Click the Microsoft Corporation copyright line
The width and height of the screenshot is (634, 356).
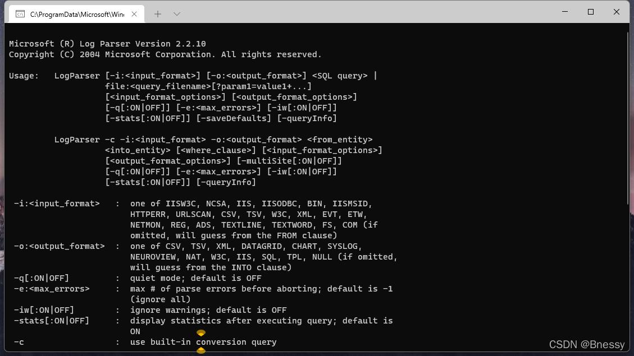pyautogui.click(x=165, y=54)
